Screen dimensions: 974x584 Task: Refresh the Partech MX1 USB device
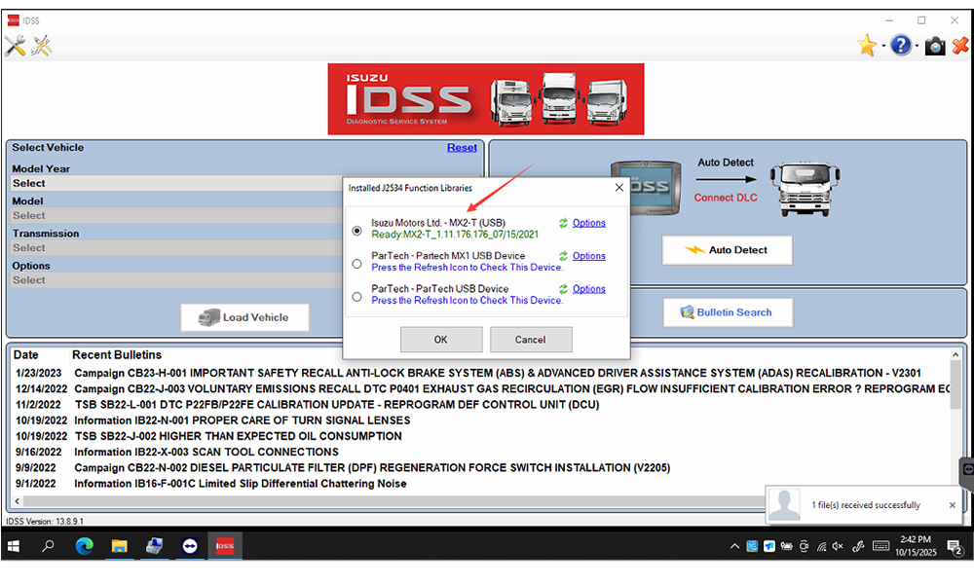tap(563, 256)
